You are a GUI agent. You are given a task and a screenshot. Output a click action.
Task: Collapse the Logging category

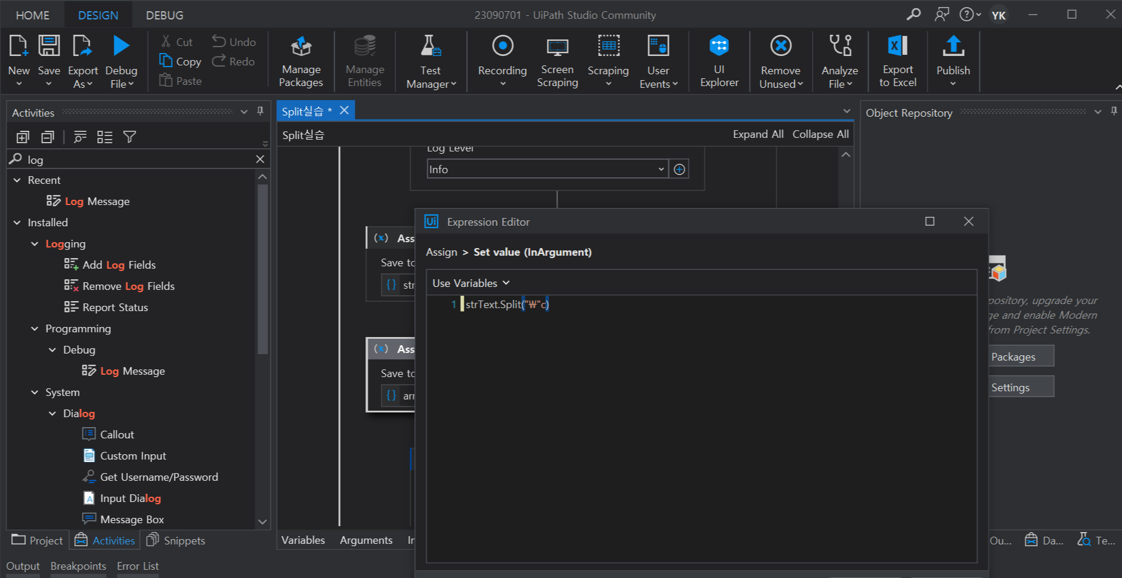coord(35,244)
